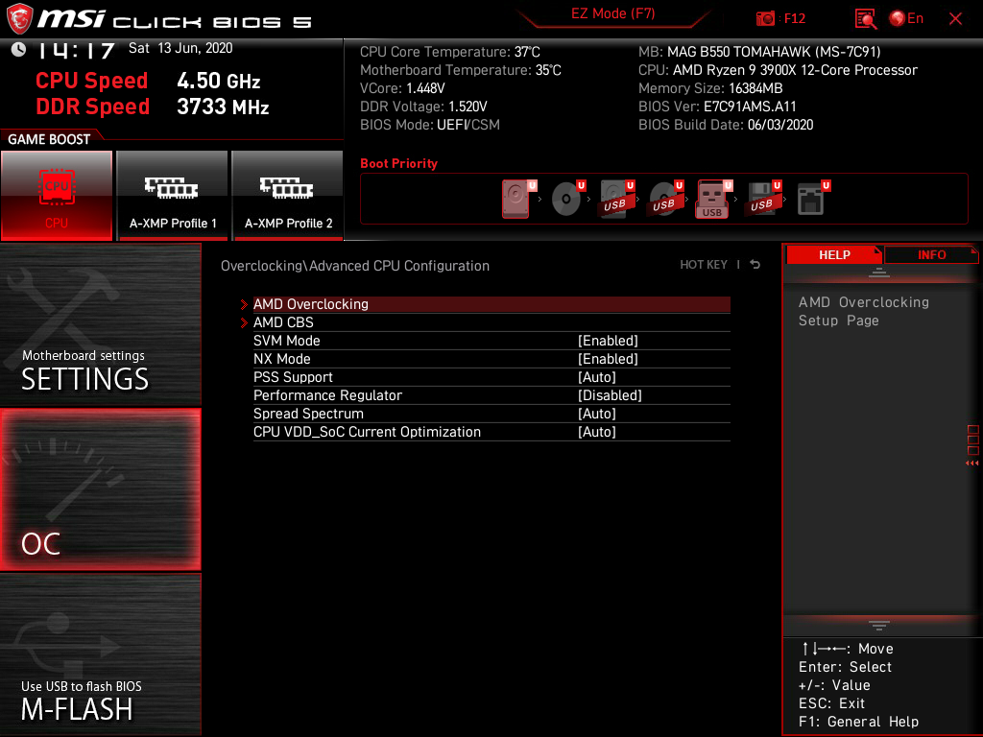This screenshot has height=737, width=983.
Task: Click the help panel top scroll handle
Action: pyautogui.click(x=879, y=272)
